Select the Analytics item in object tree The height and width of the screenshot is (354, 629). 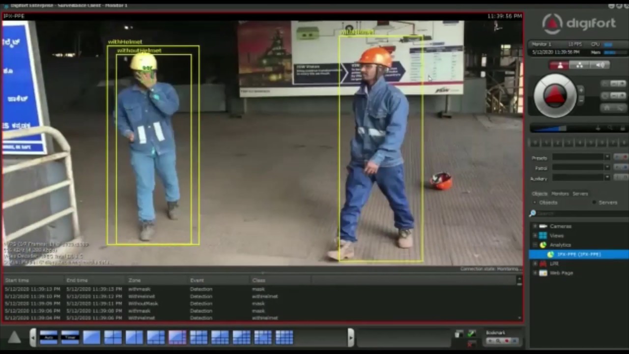tap(560, 245)
